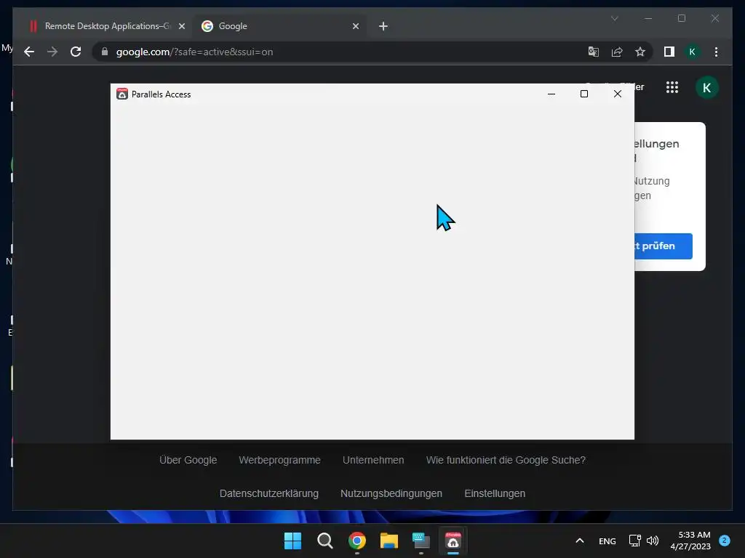Maximize the Parallels Access window
Image resolution: width=745 pixels, height=558 pixels.
tap(584, 94)
